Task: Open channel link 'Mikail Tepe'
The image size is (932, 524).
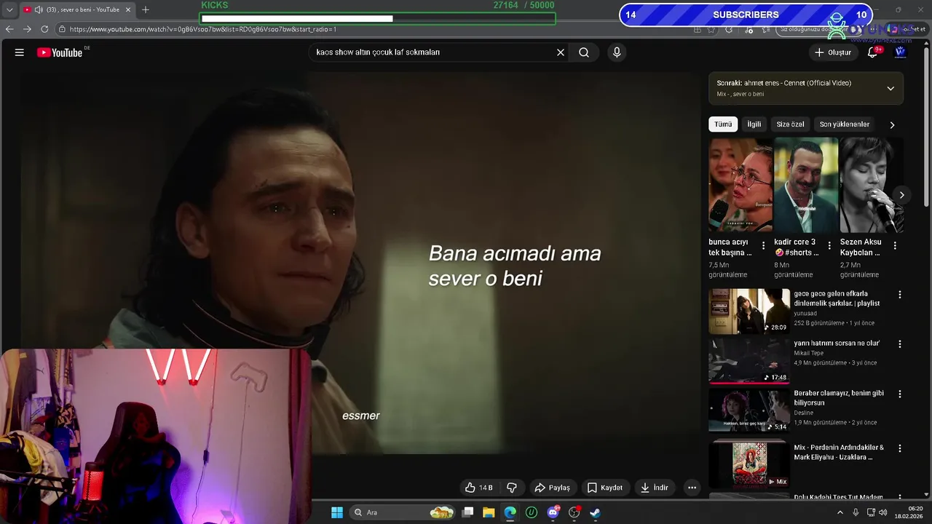Action: [809, 353]
